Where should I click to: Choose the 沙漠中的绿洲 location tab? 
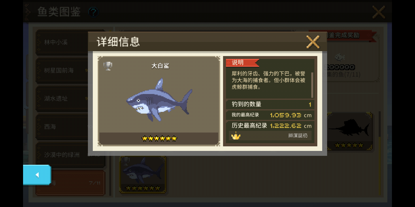(70, 155)
